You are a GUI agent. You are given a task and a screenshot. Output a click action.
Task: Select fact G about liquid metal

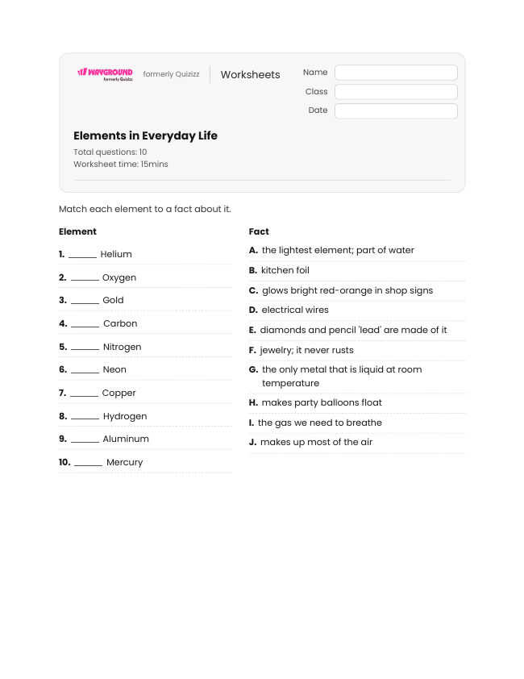point(357,377)
